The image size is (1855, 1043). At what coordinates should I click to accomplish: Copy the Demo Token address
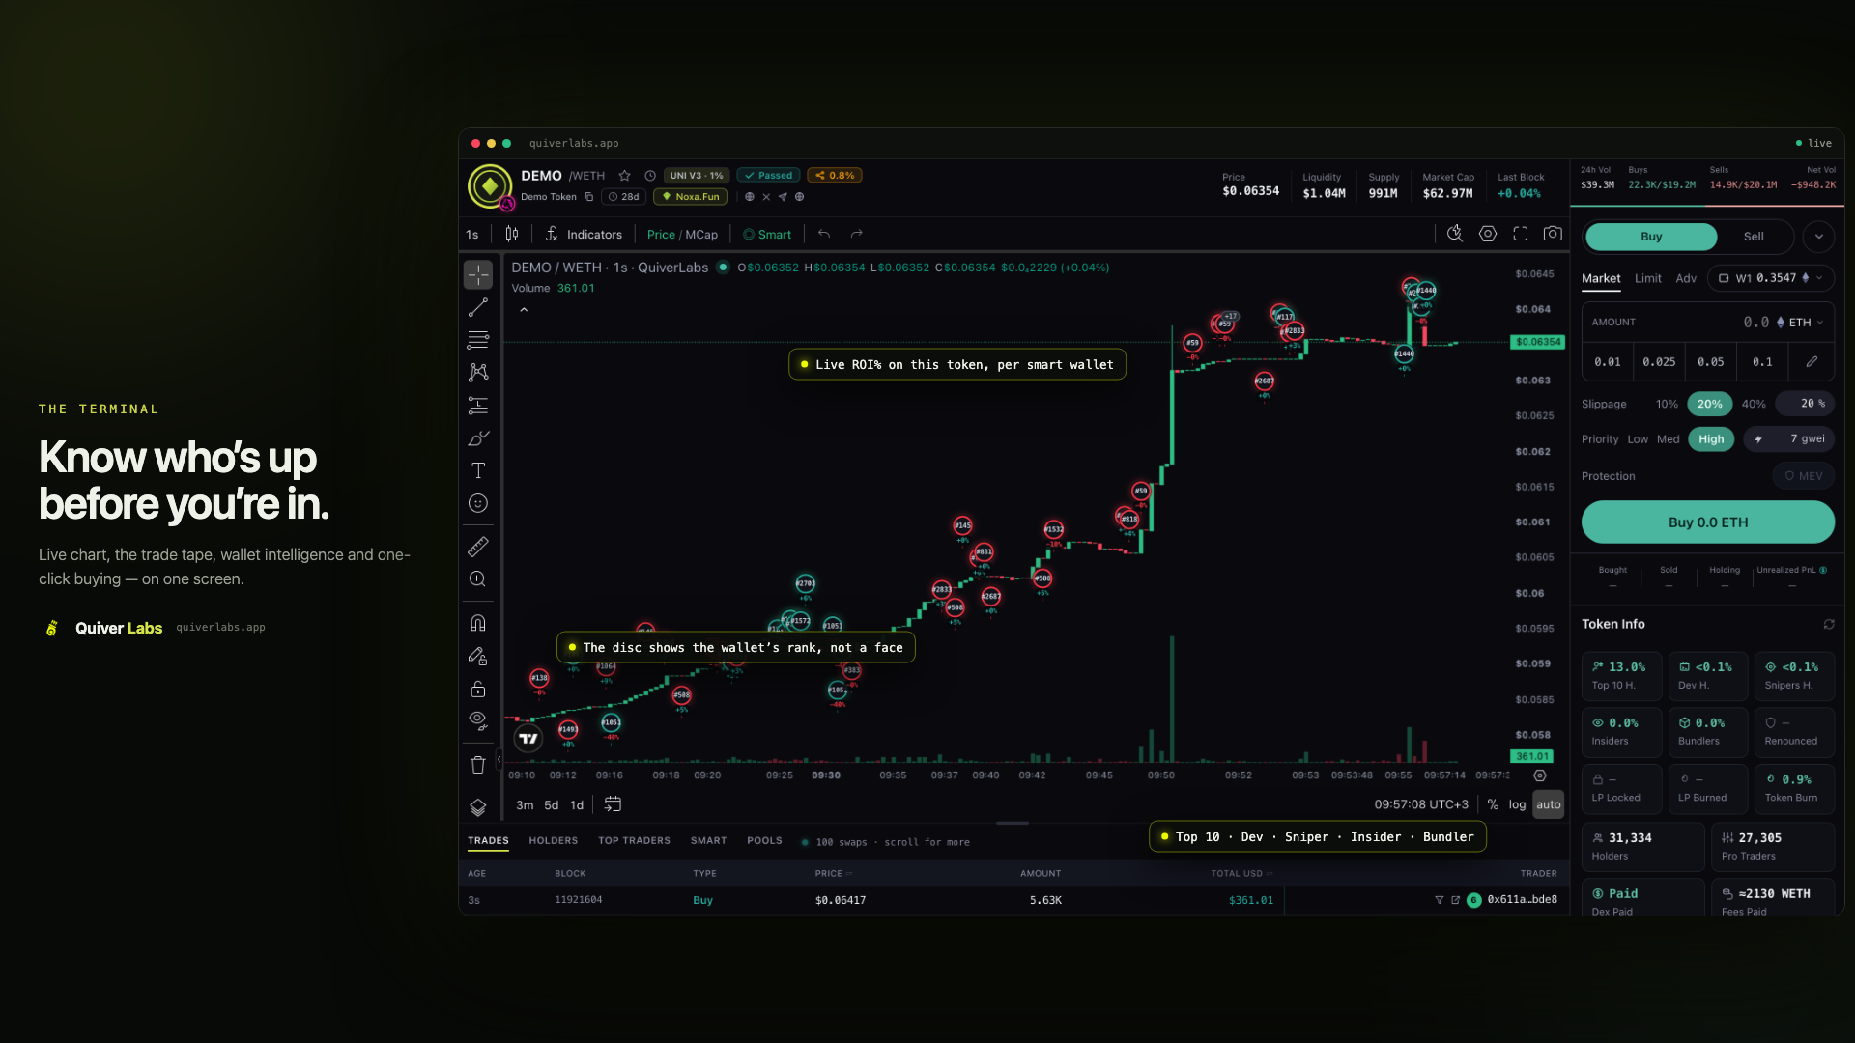pyautogui.click(x=588, y=197)
